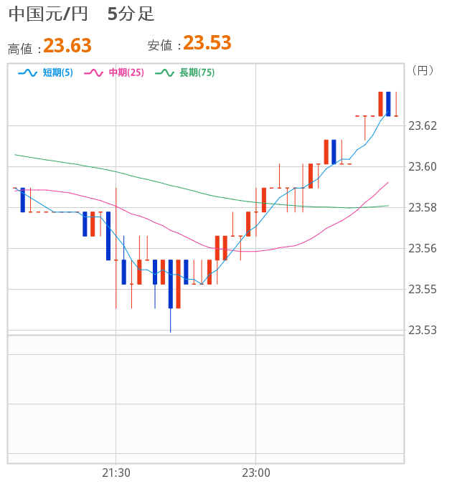Click the 安値 label
452x484 pixels.
pos(160,46)
